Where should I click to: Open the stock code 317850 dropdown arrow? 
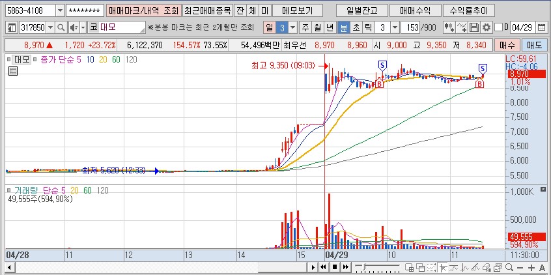[x=51, y=27]
